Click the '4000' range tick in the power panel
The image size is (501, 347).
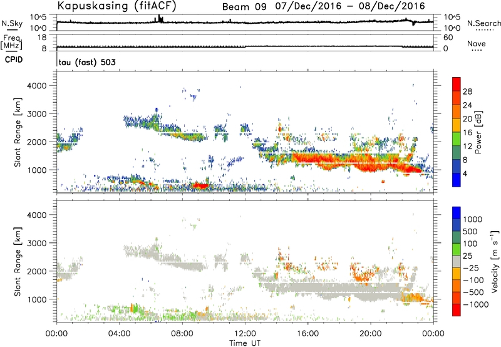36,86
